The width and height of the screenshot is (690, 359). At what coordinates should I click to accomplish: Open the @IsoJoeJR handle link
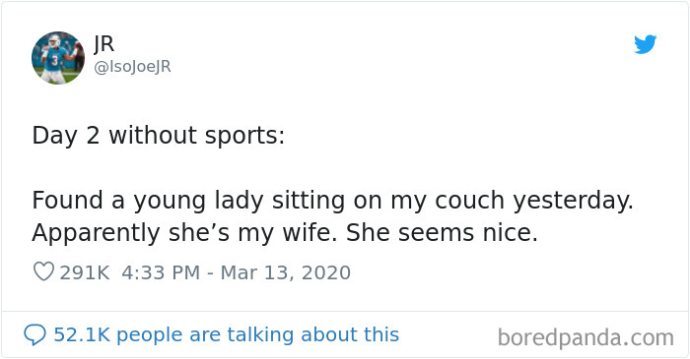[x=132, y=67]
